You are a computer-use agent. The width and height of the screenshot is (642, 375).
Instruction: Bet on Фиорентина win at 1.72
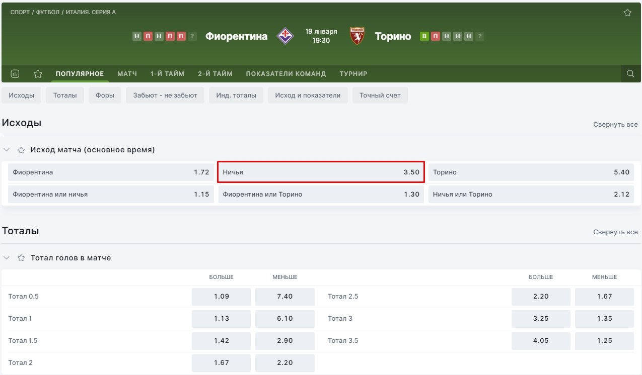click(x=111, y=172)
